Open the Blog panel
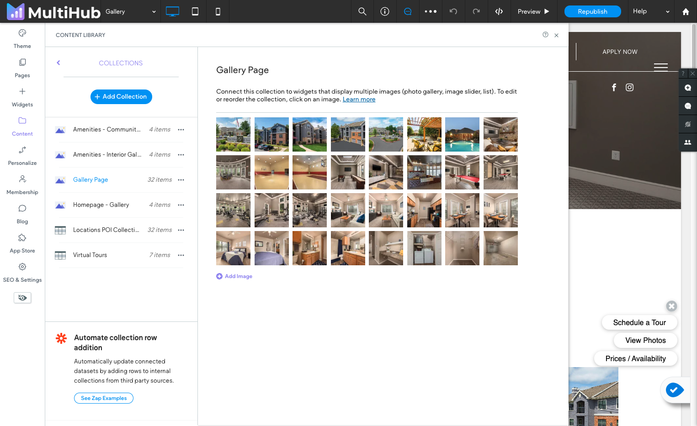Viewport: 697px width, 426px height. tap(22, 214)
